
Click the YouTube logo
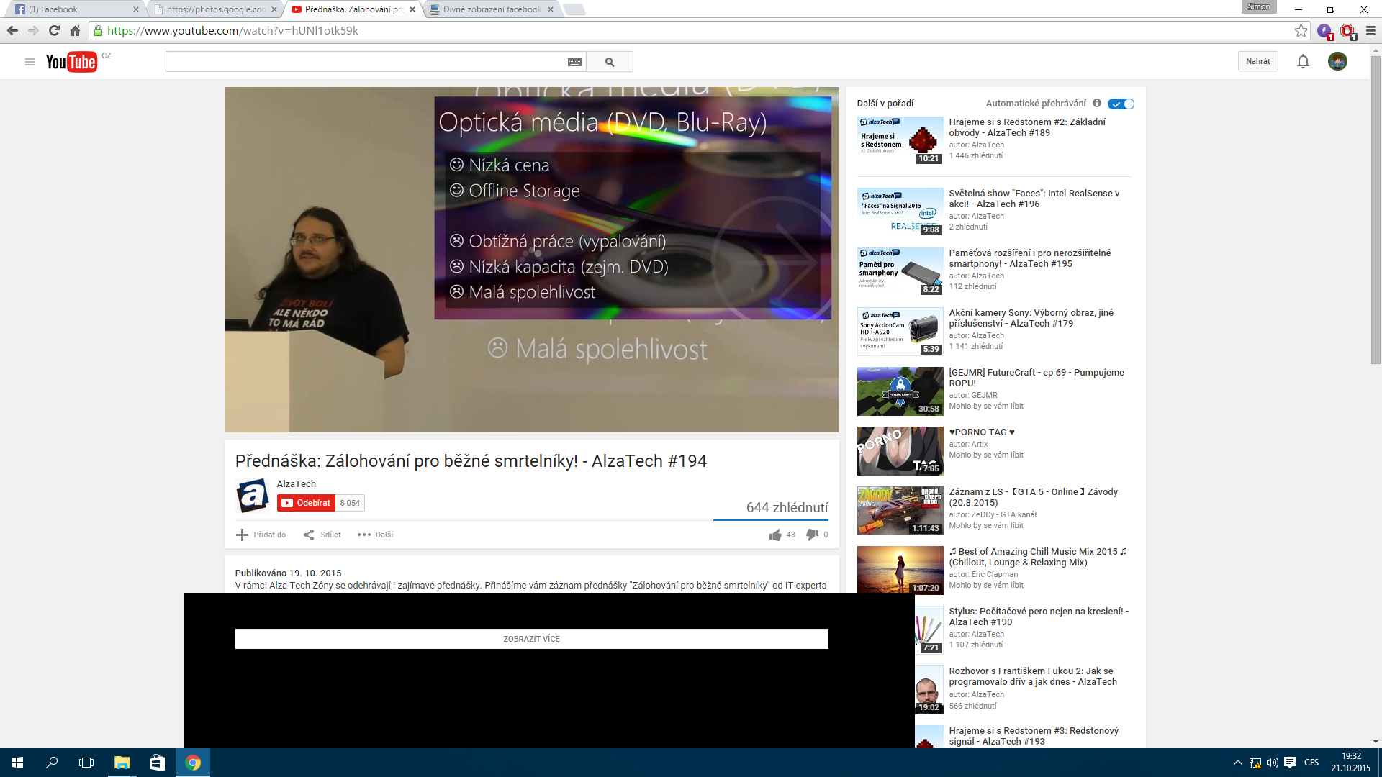click(71, 62)
